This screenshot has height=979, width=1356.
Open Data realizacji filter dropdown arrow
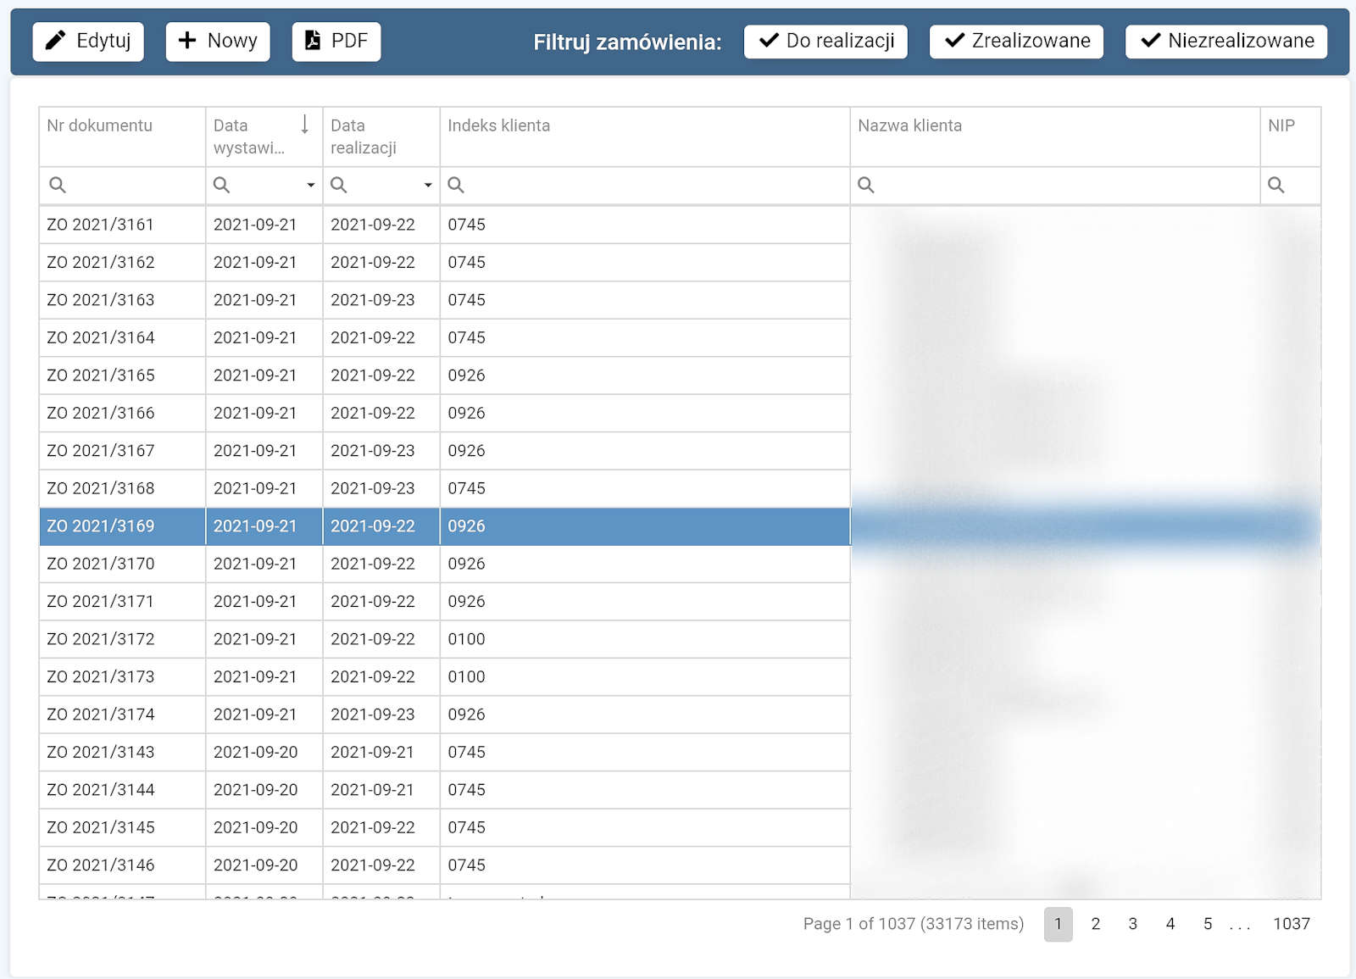pos(428,185)
